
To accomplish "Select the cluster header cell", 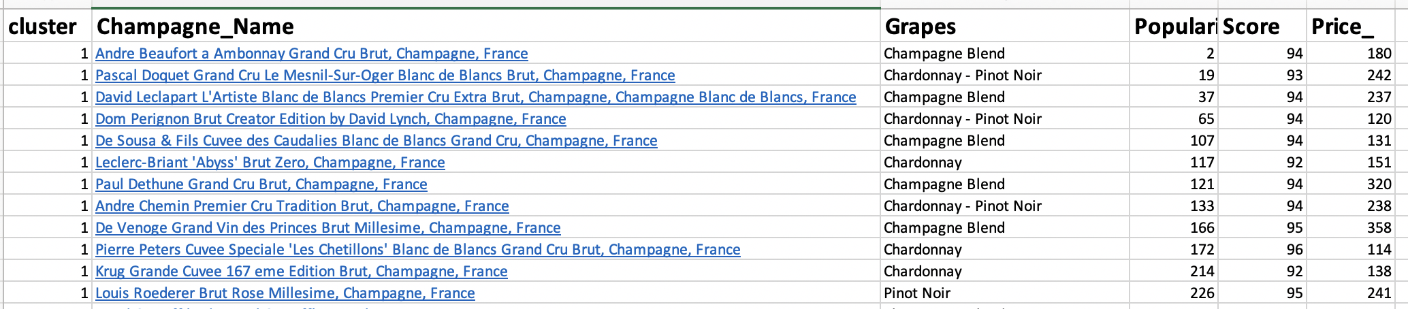I will coord(46,27).
